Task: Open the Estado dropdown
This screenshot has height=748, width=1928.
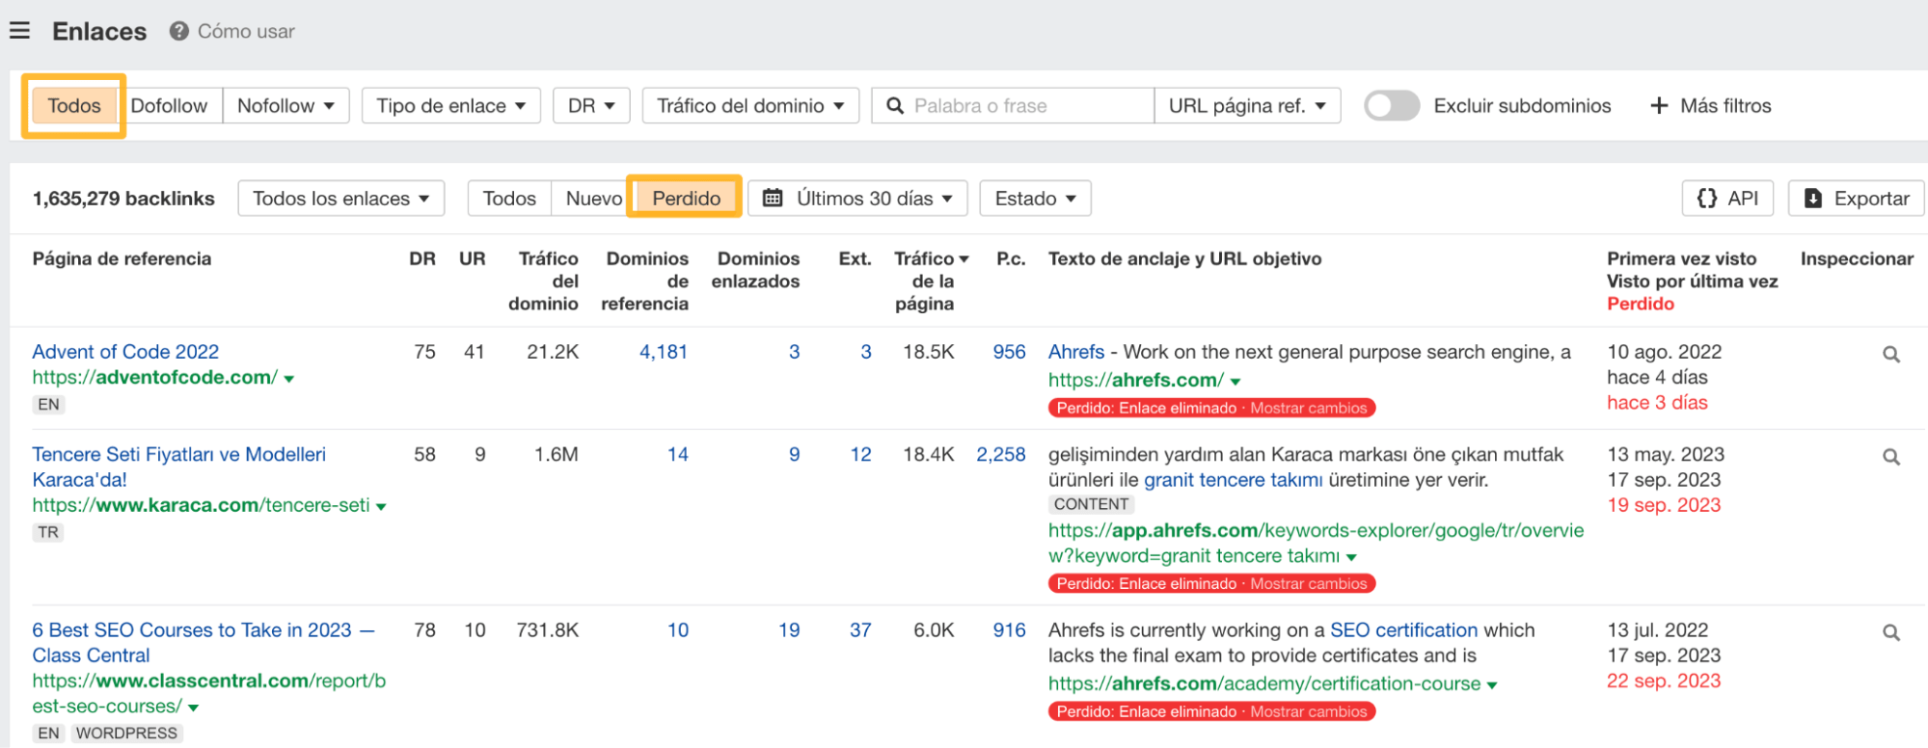Action: (1035, 198)
